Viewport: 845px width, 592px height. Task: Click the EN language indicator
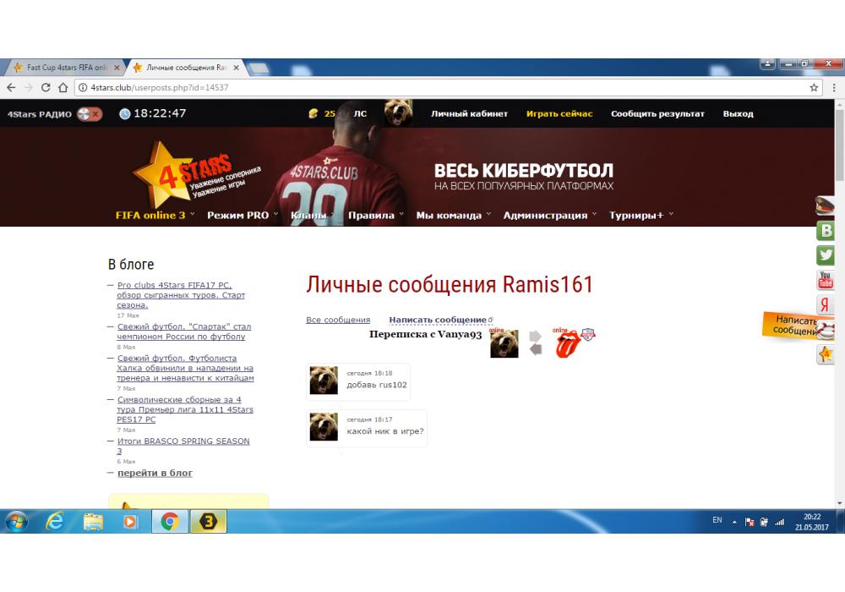click(717, 520)
